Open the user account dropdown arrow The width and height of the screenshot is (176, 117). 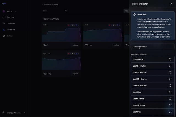point(24,113)
